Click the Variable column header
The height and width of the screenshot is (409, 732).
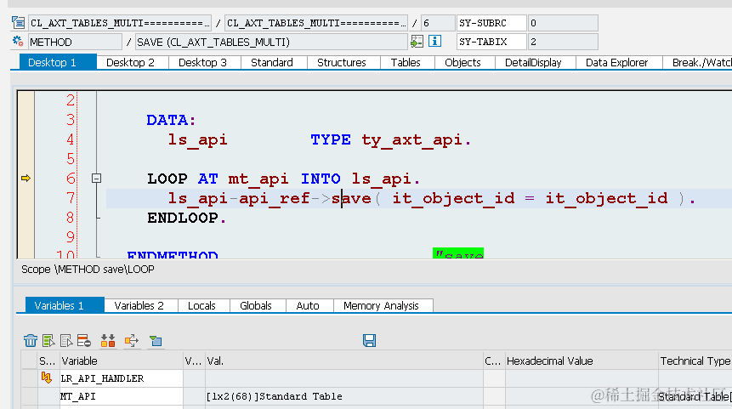121,361
